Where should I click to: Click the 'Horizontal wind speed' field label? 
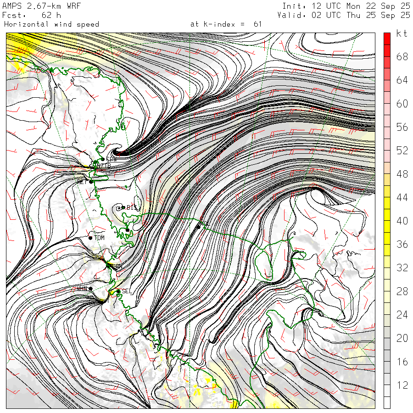click(51, 24)
